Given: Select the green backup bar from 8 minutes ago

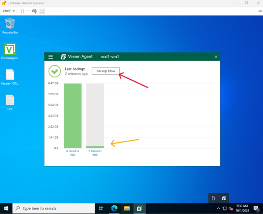Looking at the screenshot, I should (x=73, y=116).
